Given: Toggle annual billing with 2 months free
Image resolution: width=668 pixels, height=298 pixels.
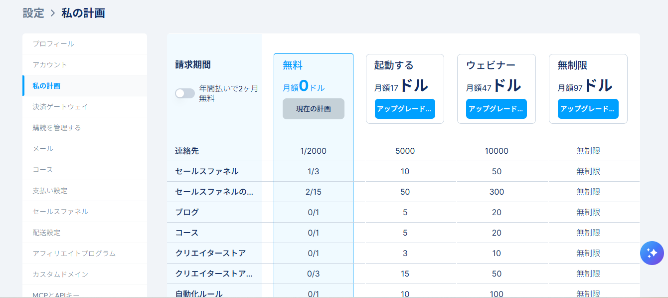Looking at the screenshot, I should [x=185, y=93].
